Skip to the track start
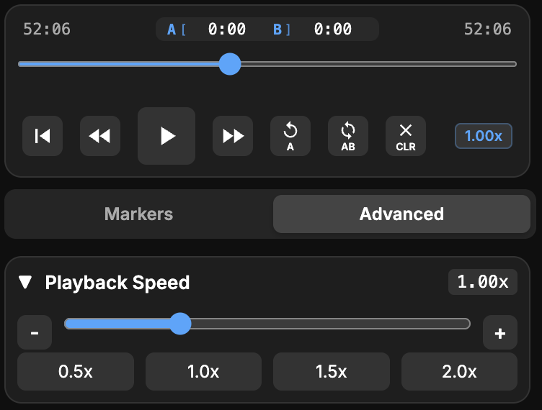542x410 pixels. (x=43, y=136)
